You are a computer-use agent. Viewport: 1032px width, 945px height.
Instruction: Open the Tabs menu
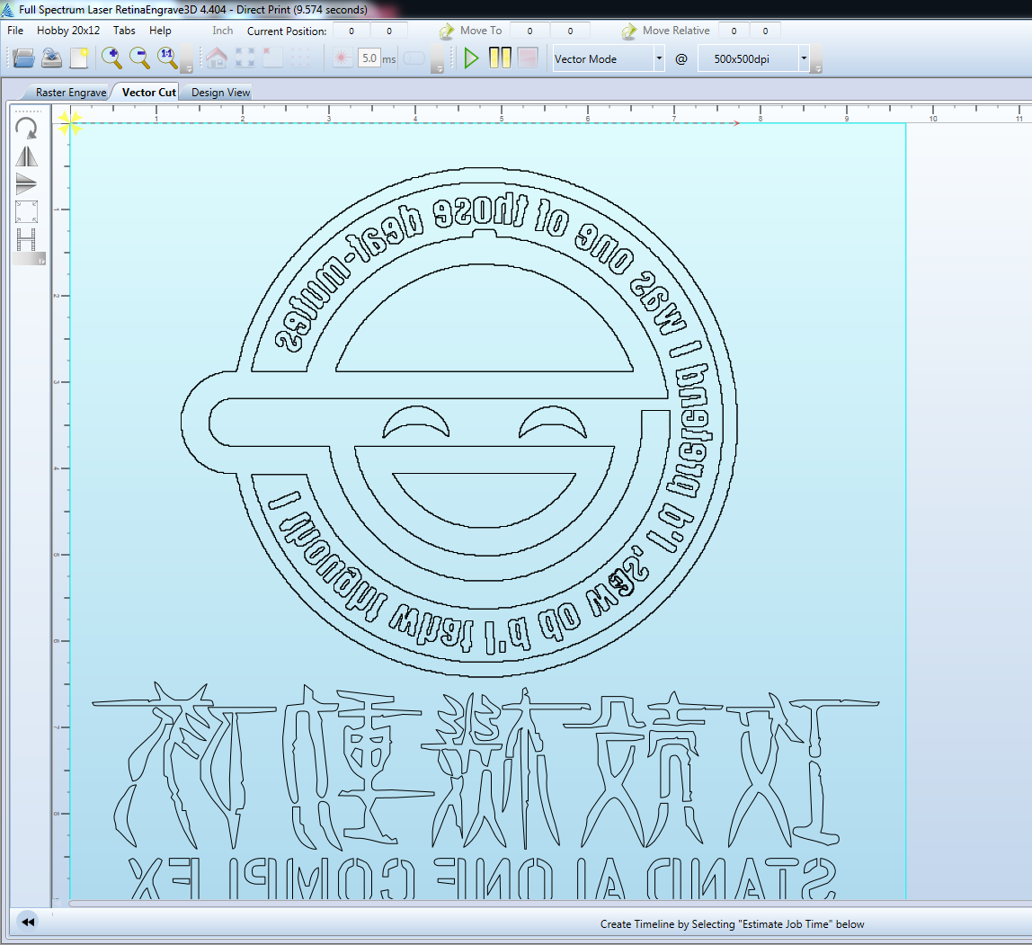[x=124, y=31]
